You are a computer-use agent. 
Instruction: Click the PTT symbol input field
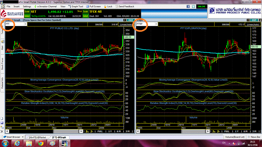tap(15, 24)
